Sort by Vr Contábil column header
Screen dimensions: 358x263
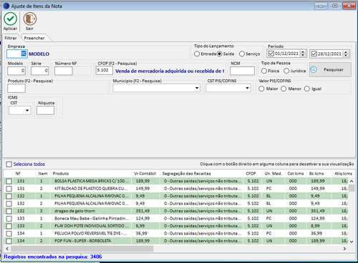145,174
